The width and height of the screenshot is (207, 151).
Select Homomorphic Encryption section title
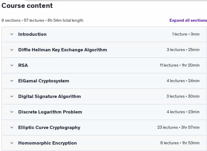tap(48, 143)
